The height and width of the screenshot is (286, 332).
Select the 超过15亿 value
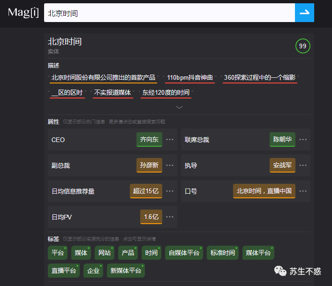(x=146, y=191)
